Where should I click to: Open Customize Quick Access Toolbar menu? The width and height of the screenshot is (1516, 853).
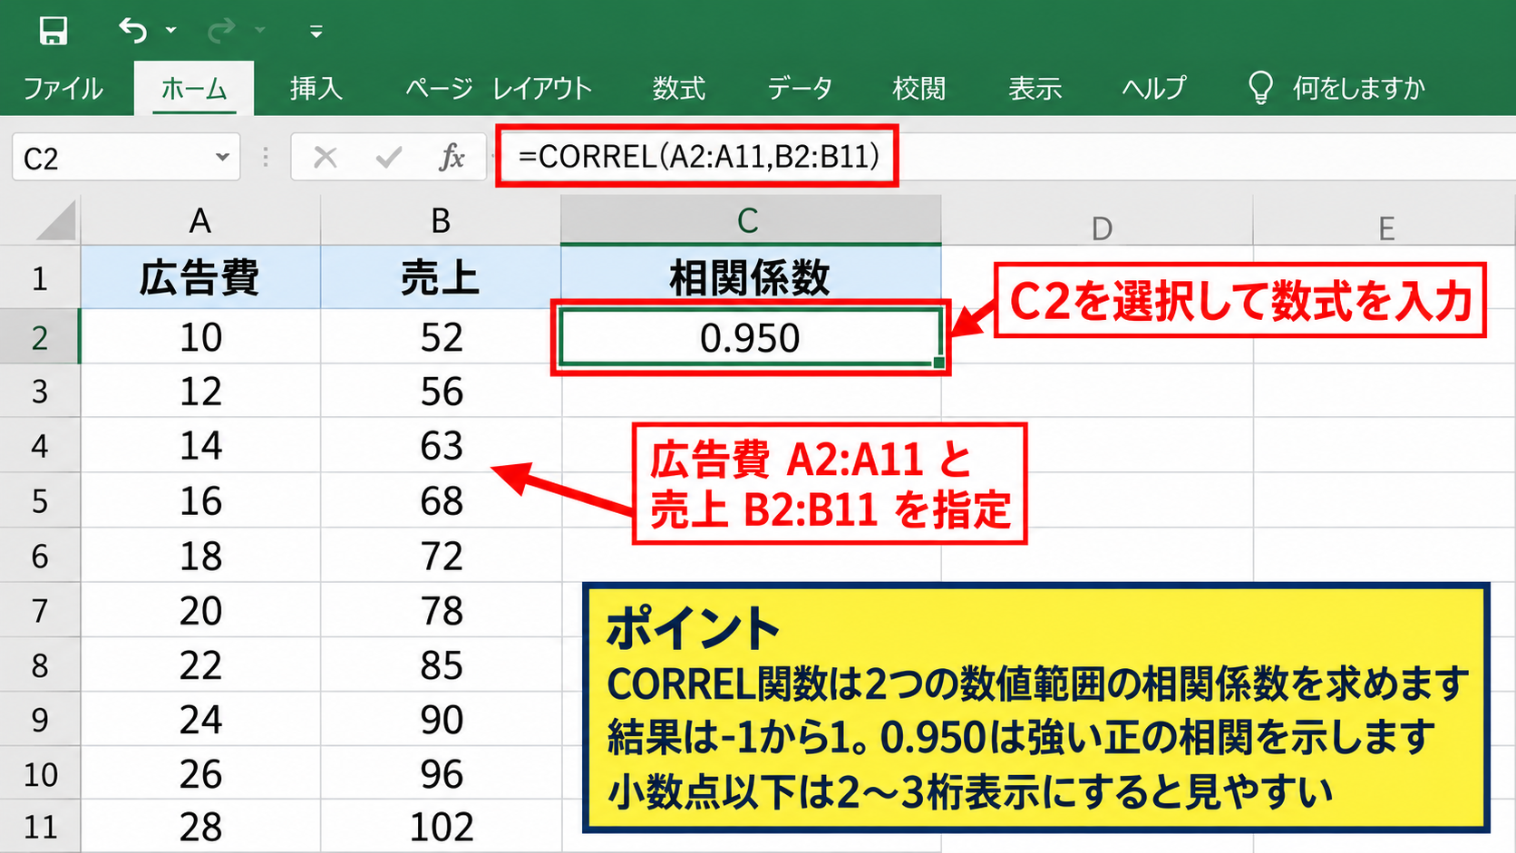[316, 32]
